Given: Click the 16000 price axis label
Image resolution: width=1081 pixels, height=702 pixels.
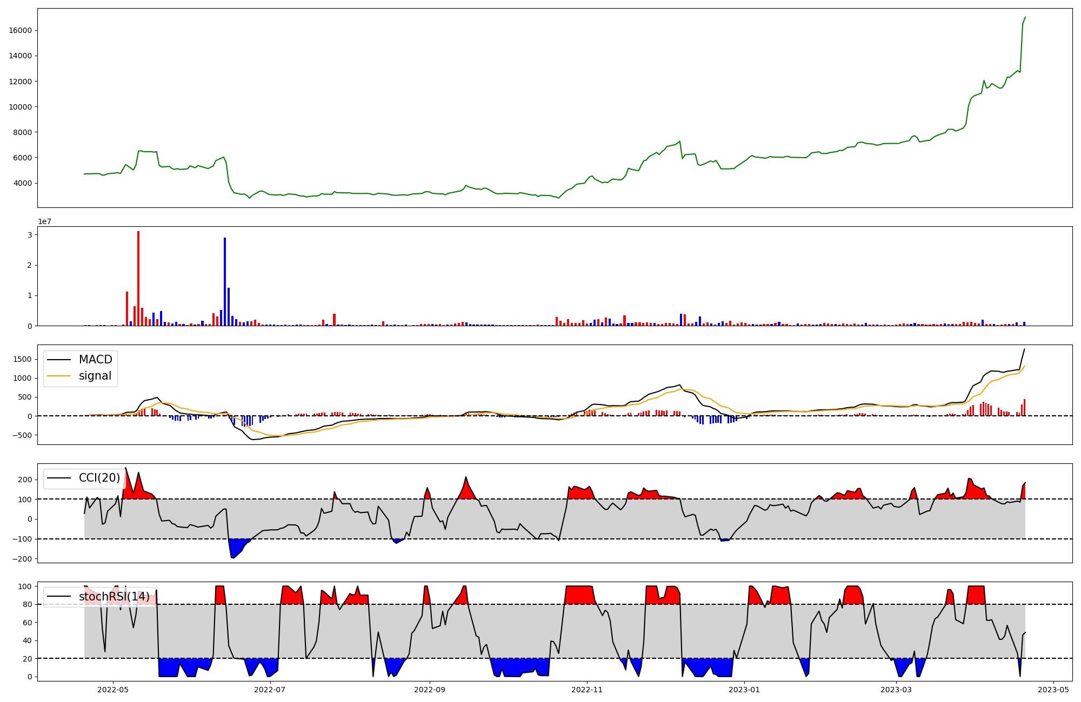Looking at the screenshot, I should coord(21,31).
